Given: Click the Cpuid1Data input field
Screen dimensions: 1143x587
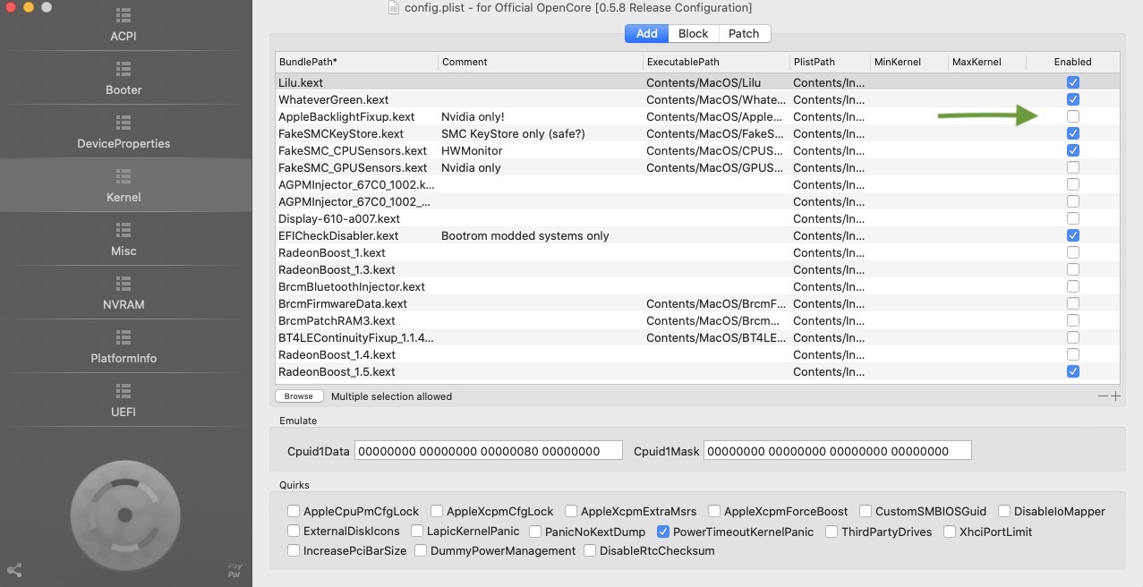Looking at the screenshot, I should [x=489, y=451].
